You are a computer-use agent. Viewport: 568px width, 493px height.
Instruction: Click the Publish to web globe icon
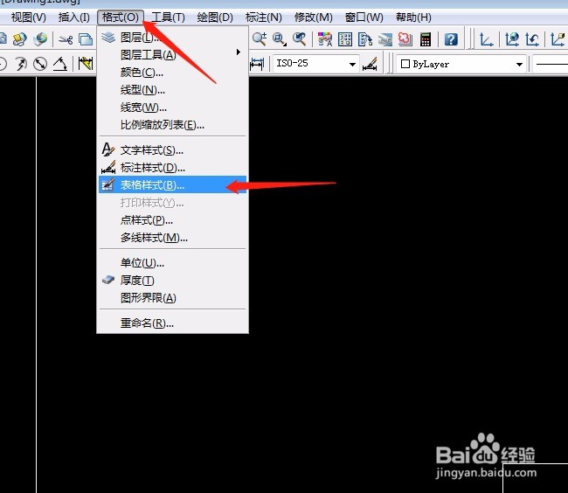[x=20, y=39]
